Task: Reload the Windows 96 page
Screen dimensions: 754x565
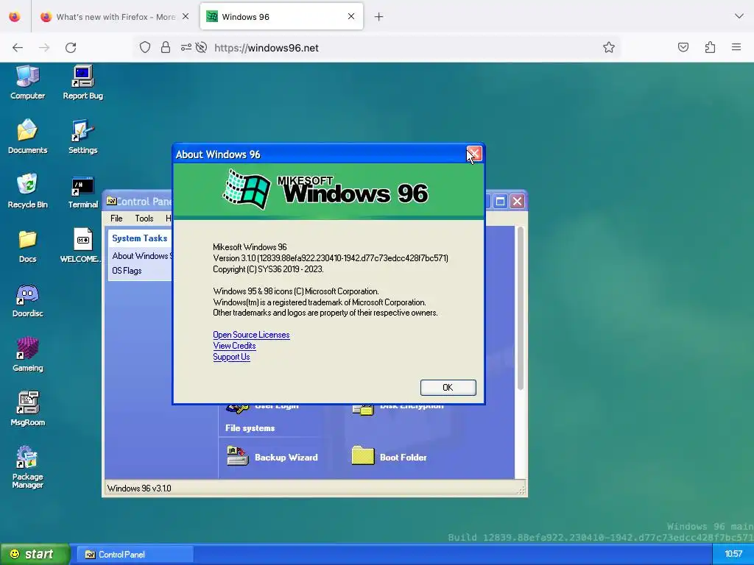Action: [71, 48]
